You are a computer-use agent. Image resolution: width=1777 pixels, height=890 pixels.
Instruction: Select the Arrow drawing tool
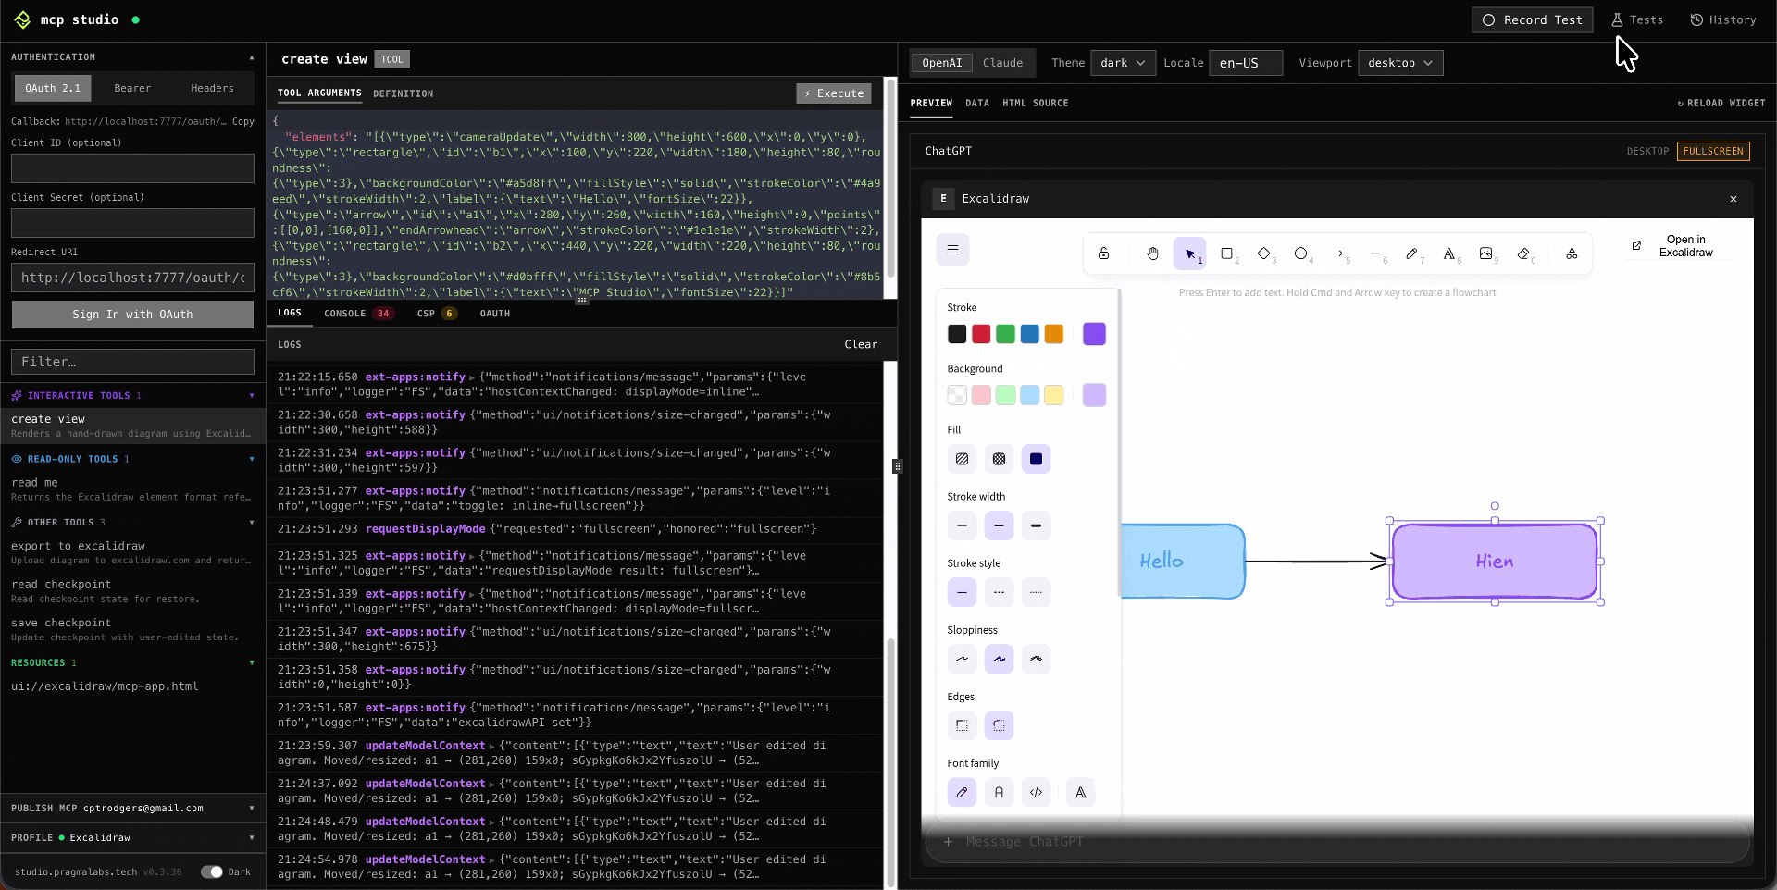pyautogui.click(x=1337, y=253)
